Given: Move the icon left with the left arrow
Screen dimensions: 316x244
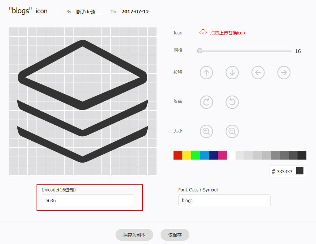Looking at the screenshot, I should click(x=258, y=73).
